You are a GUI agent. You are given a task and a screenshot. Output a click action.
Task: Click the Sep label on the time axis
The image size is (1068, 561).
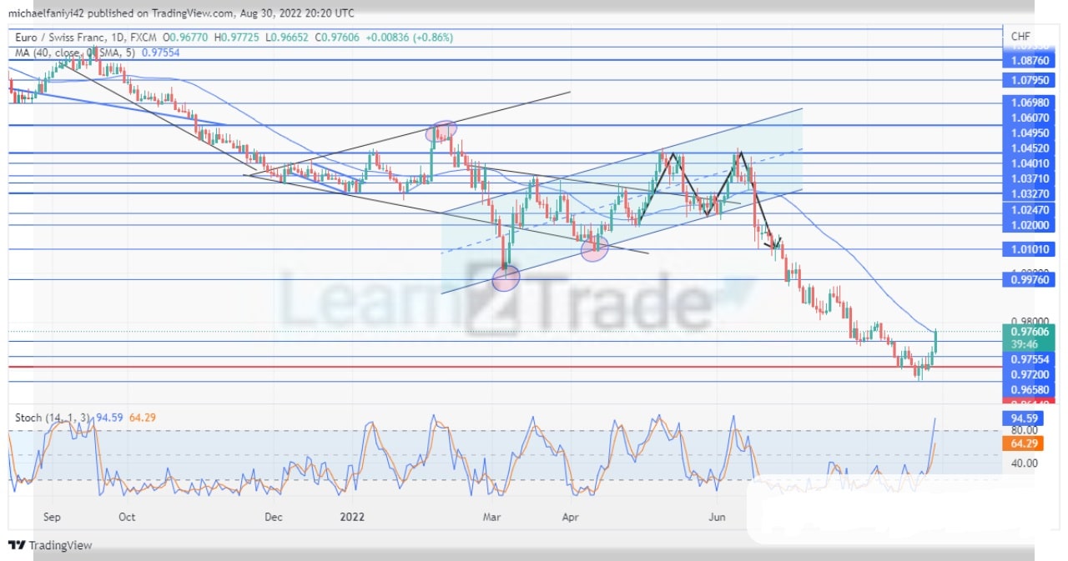click(x=52, y=517)
